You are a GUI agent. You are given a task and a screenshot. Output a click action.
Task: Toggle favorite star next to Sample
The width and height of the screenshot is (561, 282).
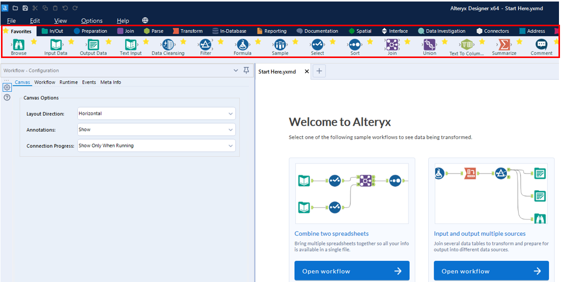[295, 41]
